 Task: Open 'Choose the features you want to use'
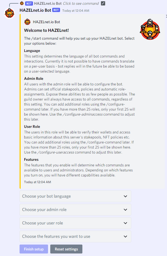pyautogui.click(x=75, y=236)
